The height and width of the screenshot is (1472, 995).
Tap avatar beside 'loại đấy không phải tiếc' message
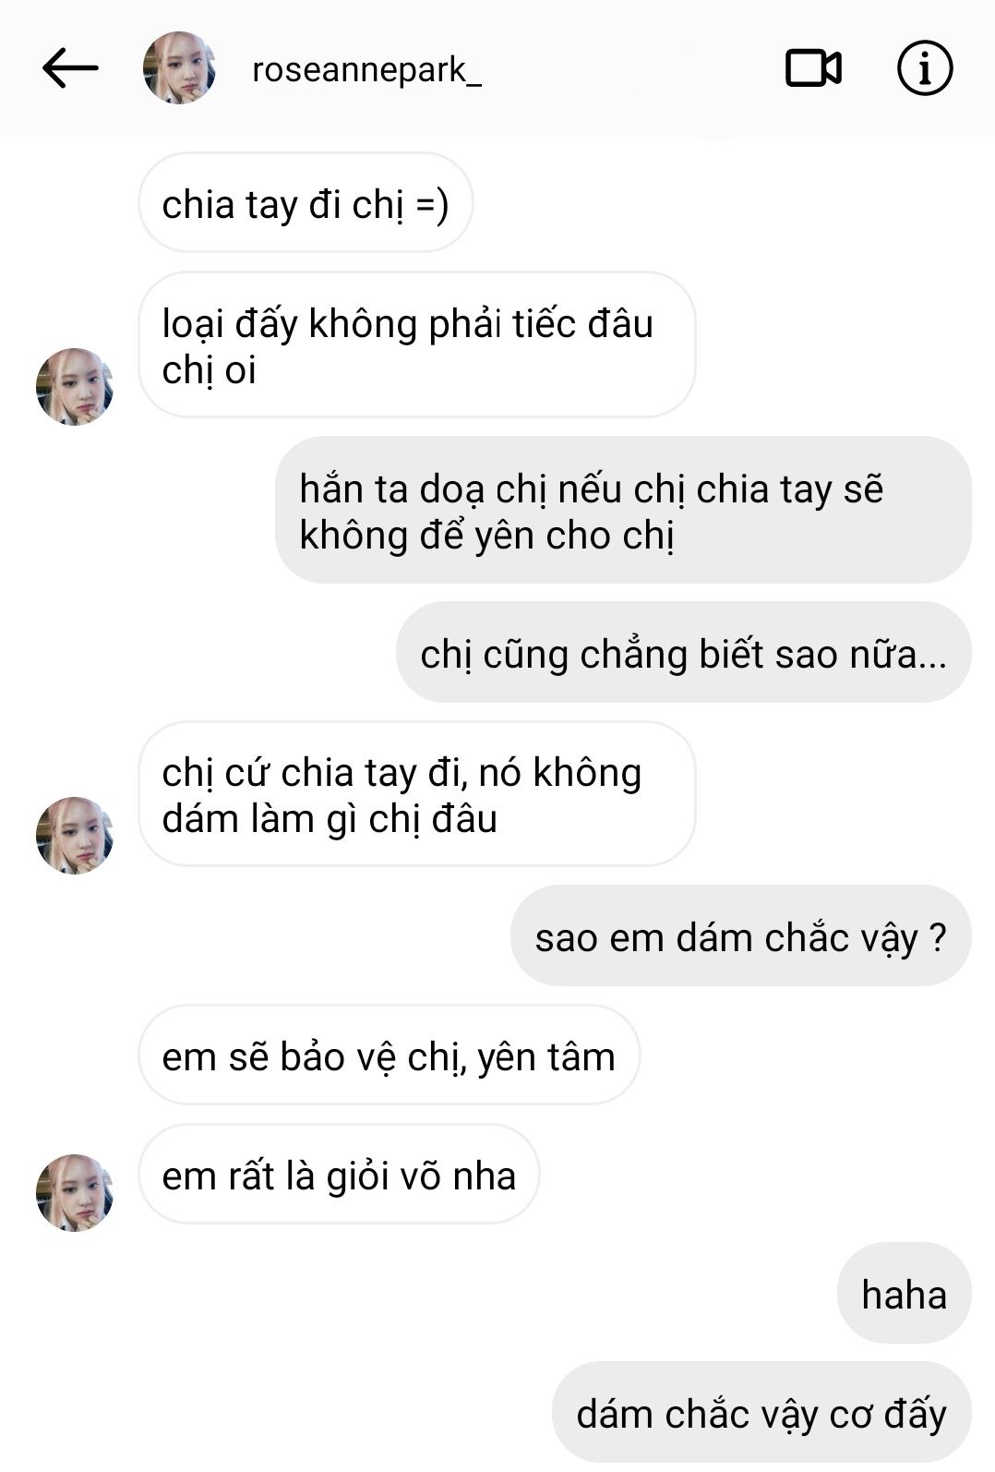[x=75, y=386]
